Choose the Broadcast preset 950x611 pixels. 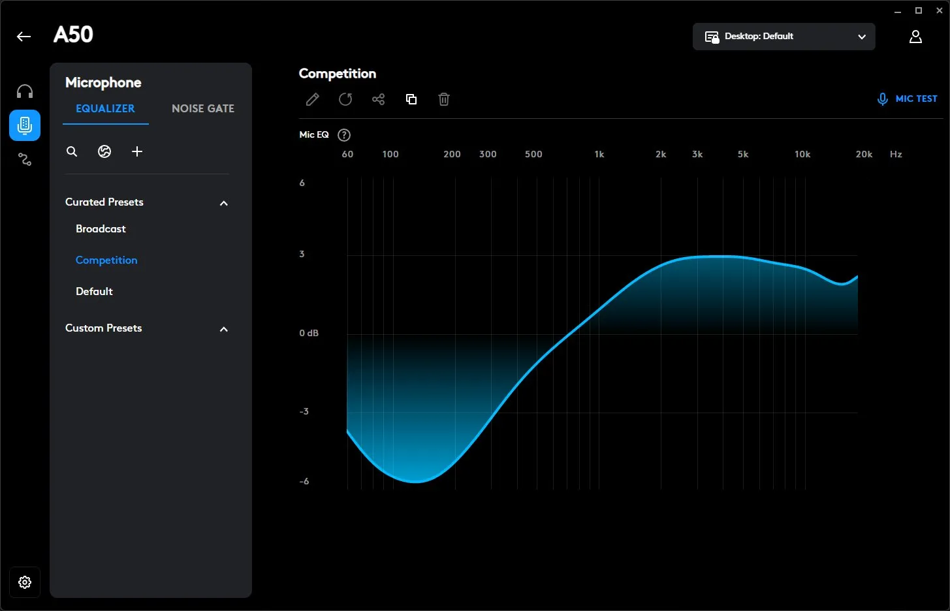(101, 229)
